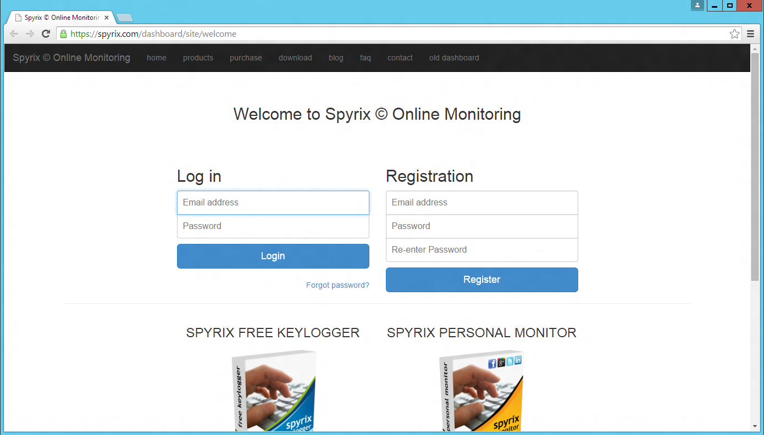764x435 pixels.
Task: Click the green padlock security icon
Action: click(63, 34)
